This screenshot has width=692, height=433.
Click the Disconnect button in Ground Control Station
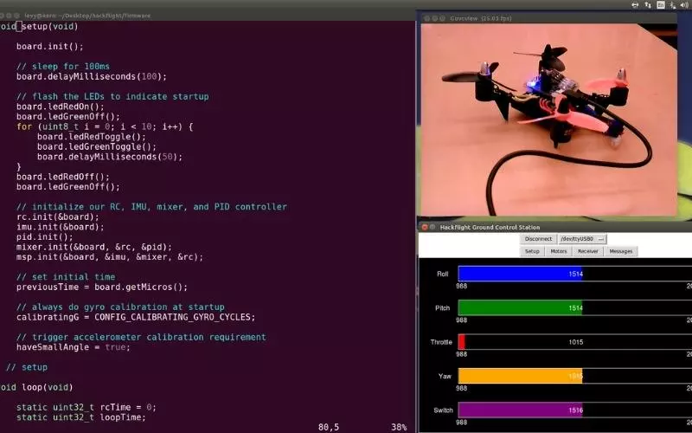(x=538, y=239)
